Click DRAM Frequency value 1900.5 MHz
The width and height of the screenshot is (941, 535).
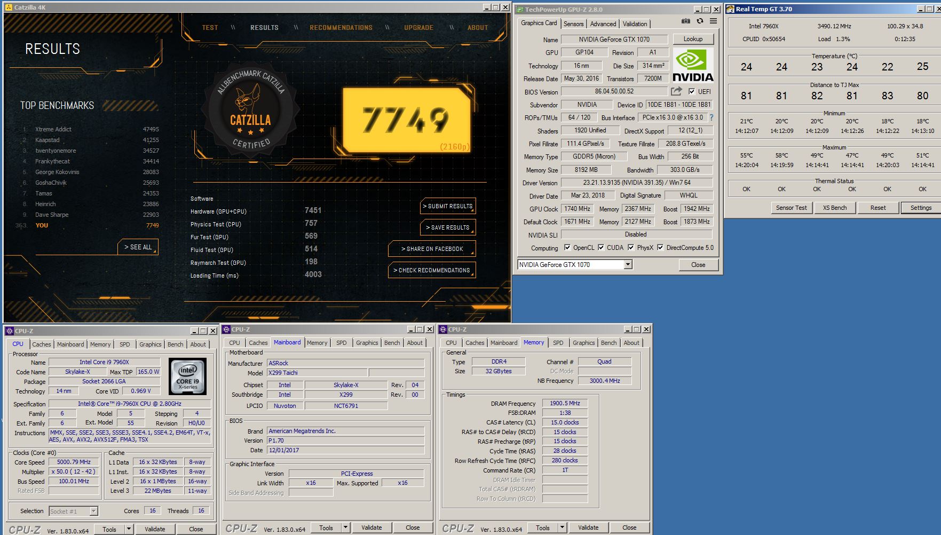coord(565,403)
